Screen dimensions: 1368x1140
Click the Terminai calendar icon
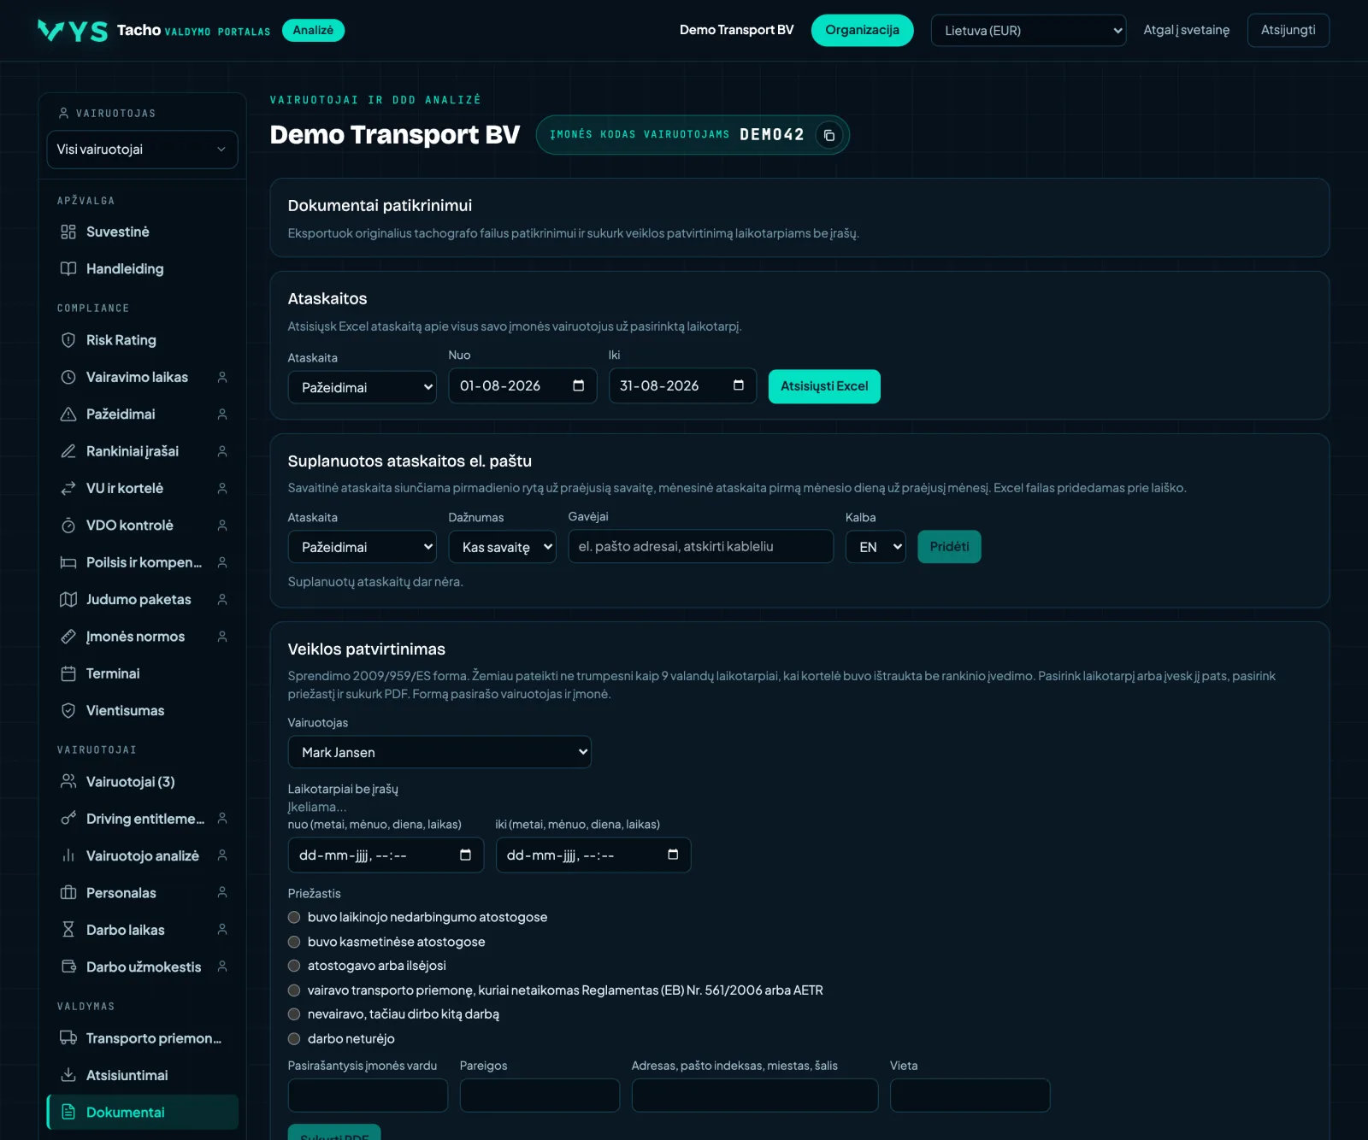68,673
